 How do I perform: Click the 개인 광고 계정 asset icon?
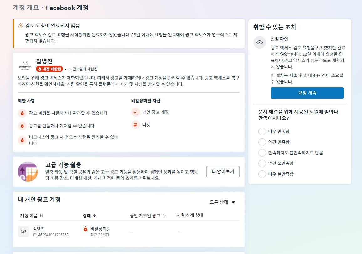(135, 112)
